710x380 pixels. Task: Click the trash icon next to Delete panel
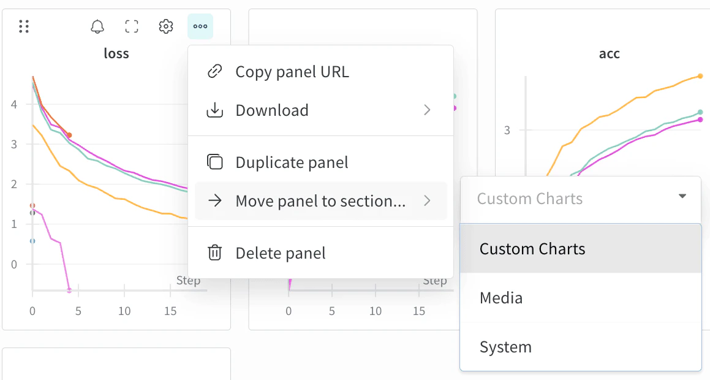coord(214,252)
